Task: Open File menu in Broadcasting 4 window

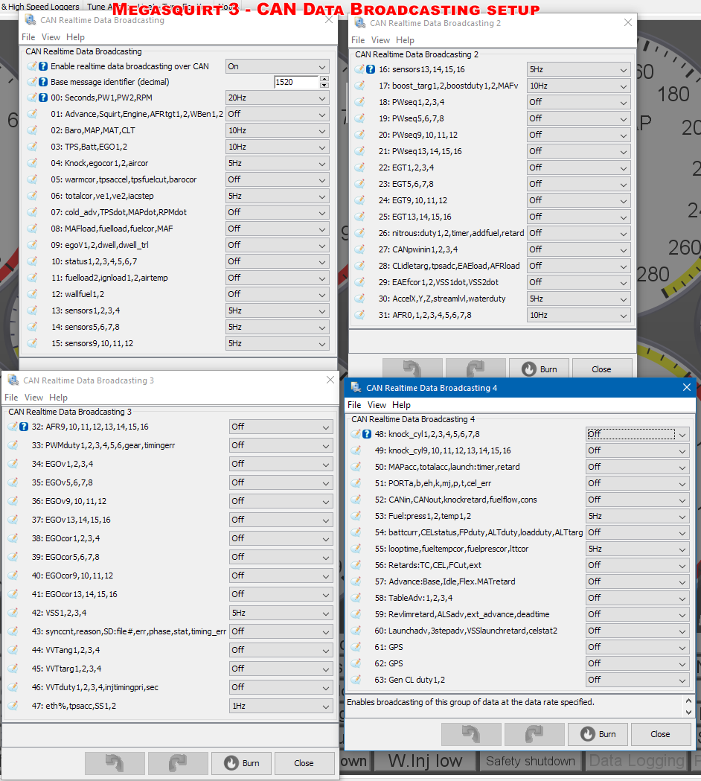Action: (354, 405)
